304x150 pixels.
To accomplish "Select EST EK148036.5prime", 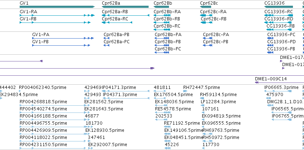I will [174, 102].
